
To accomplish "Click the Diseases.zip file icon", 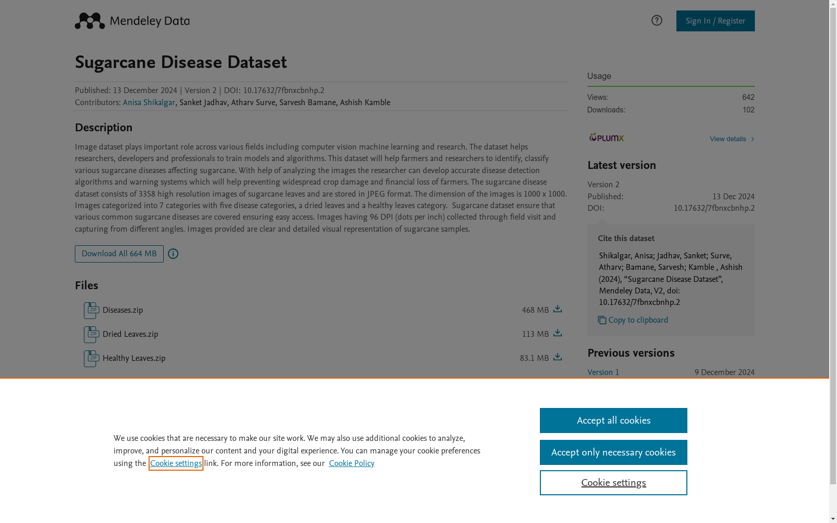I will (92, 310).
